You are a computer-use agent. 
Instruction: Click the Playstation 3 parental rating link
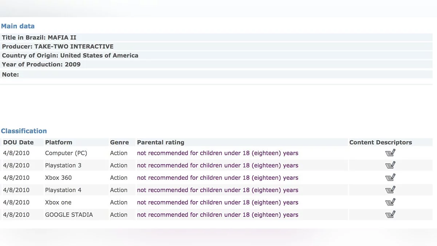[217, 165]
